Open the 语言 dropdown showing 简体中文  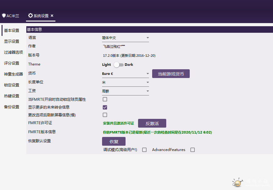pos(126,38)
